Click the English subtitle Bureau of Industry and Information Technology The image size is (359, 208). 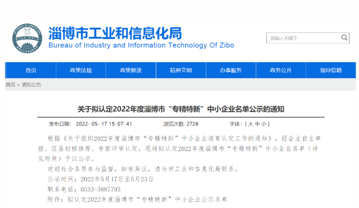pos(141,45)
